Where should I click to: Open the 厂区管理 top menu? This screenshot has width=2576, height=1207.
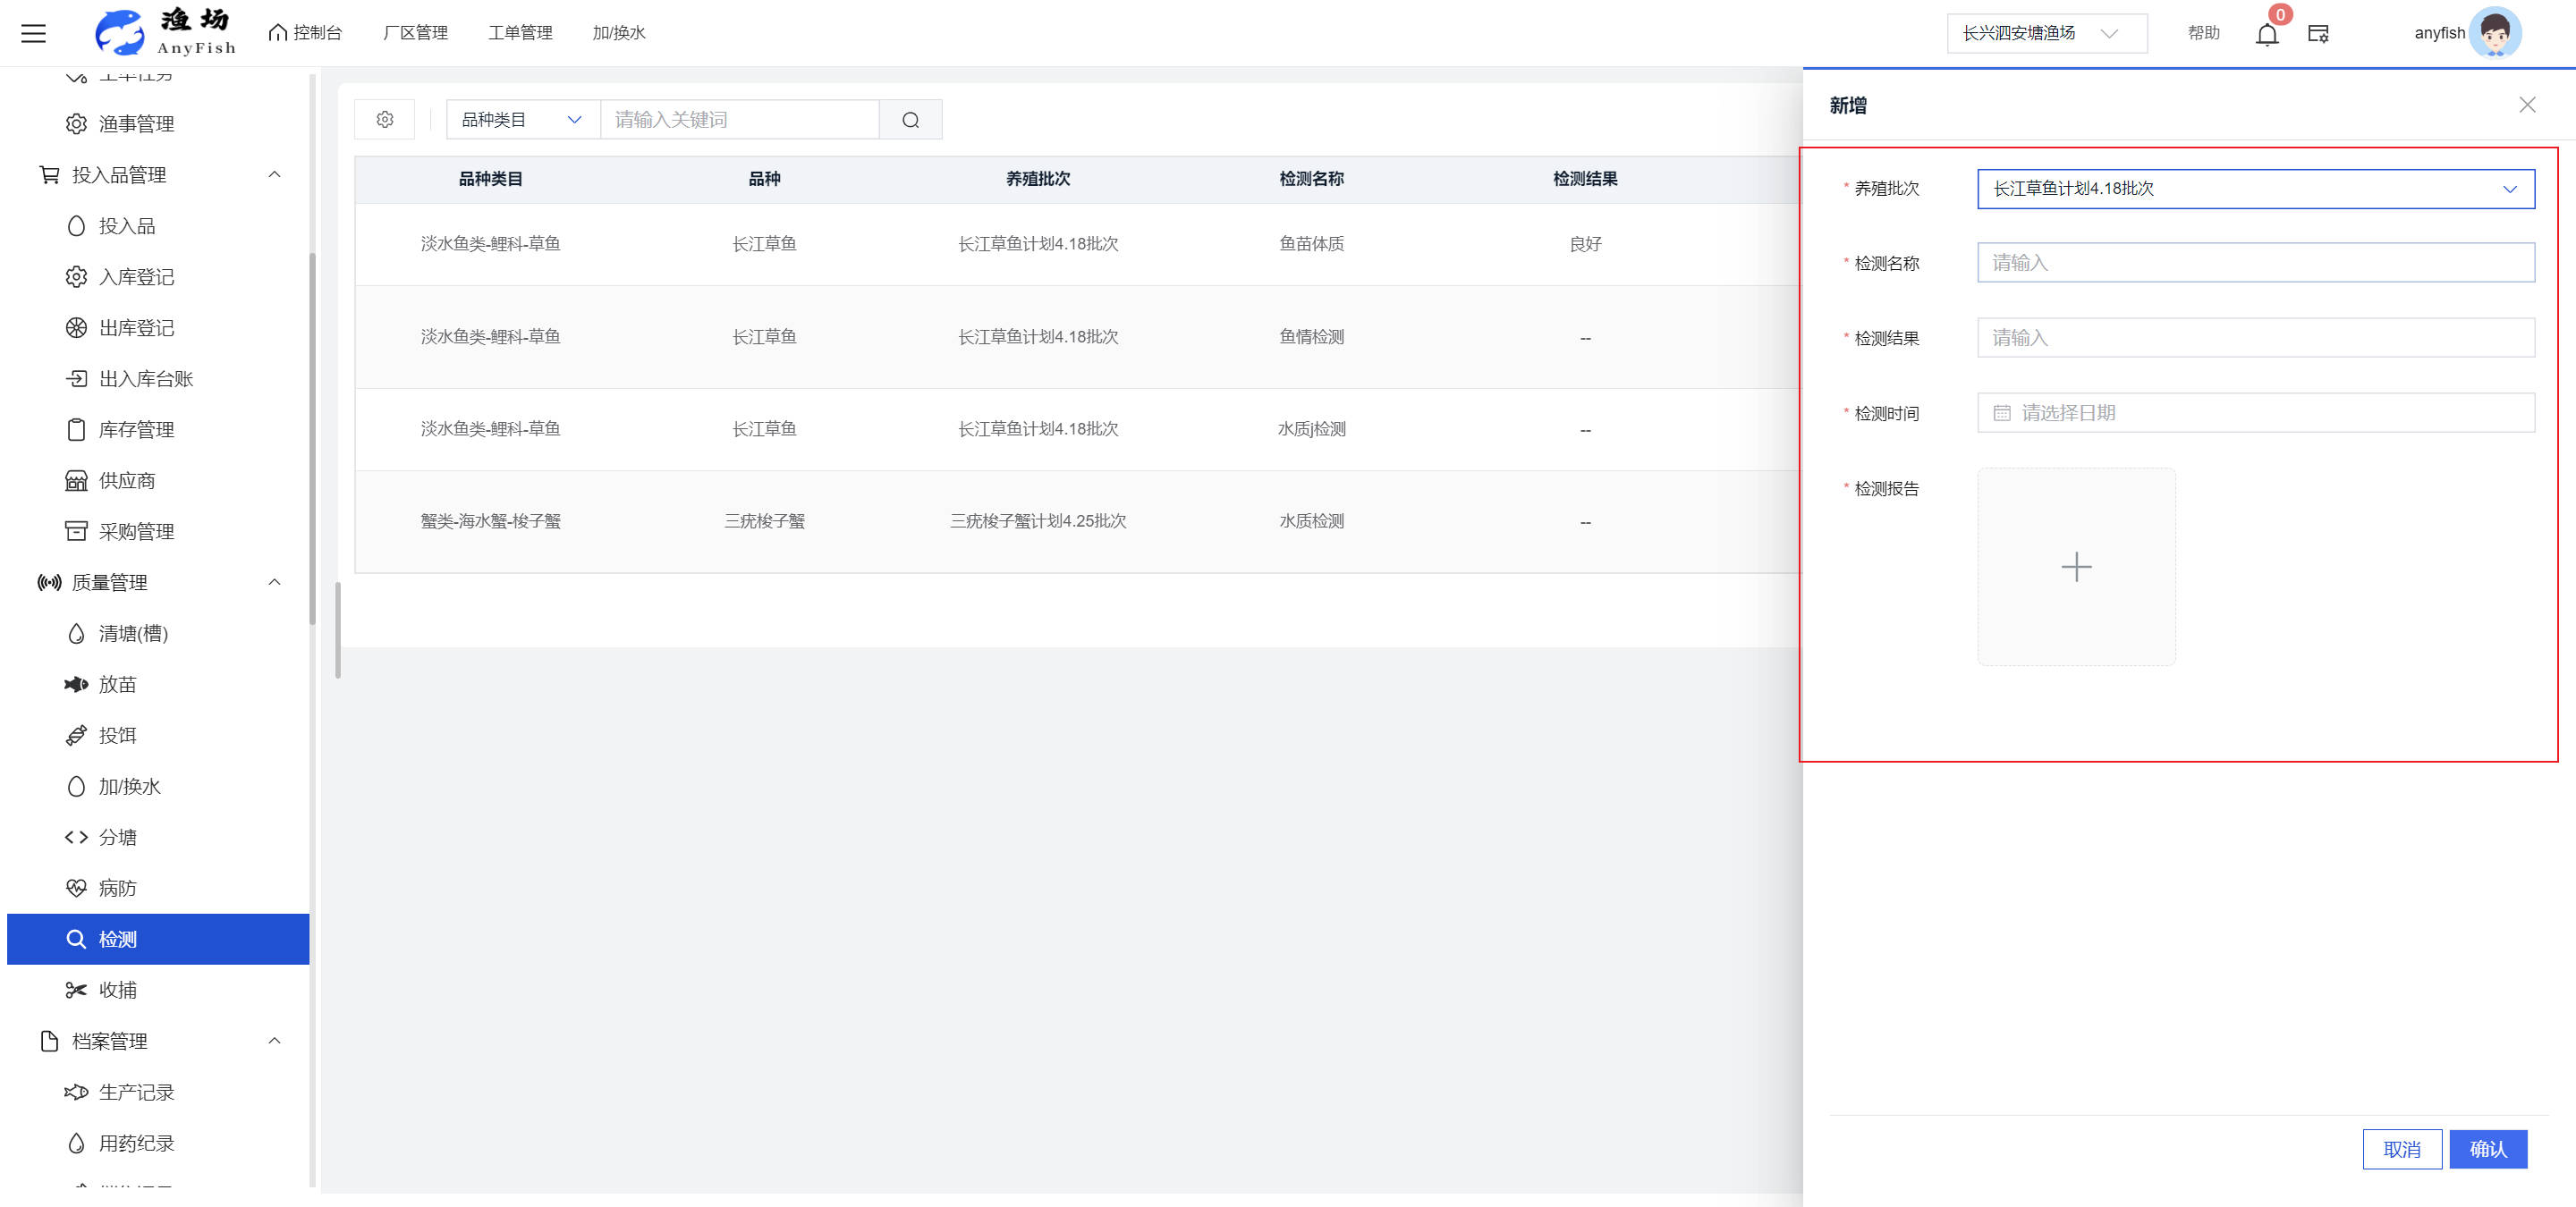click(x=416, y=33)
